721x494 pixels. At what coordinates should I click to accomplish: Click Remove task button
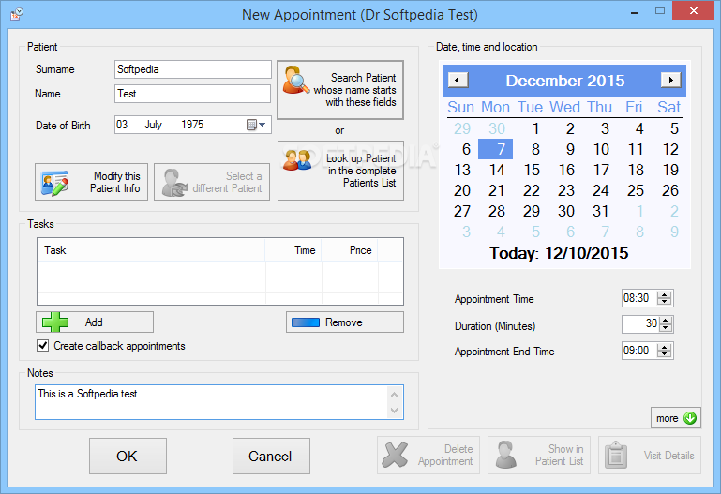(345, 322)
